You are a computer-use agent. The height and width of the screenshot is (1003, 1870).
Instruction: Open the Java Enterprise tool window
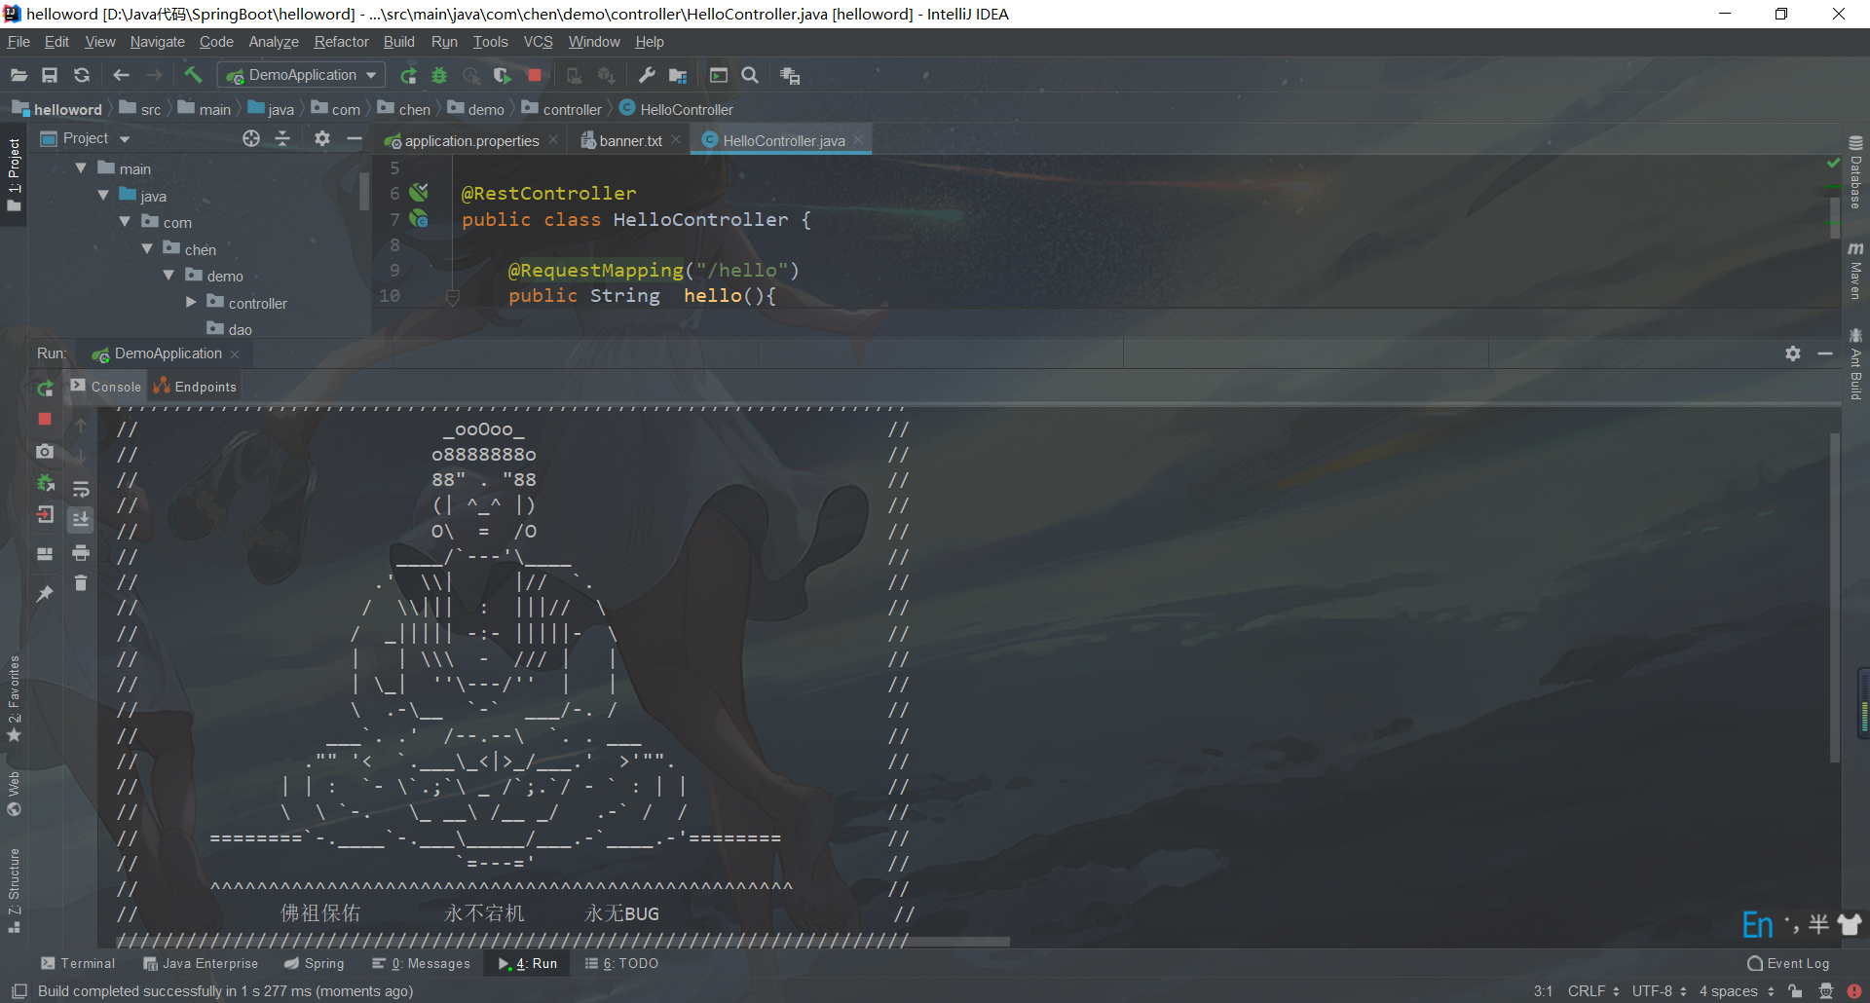click(x=201, y=963)
